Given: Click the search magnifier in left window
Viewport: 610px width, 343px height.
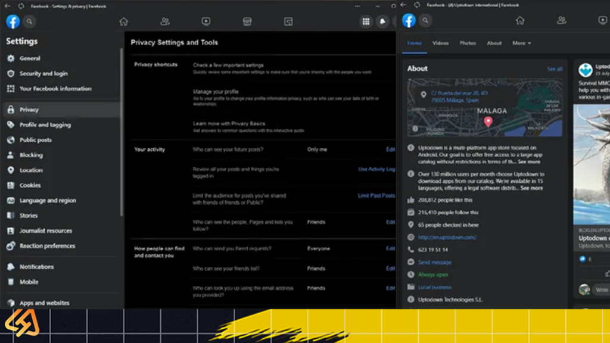Looking at the screenshot, I should coord(29,21).
